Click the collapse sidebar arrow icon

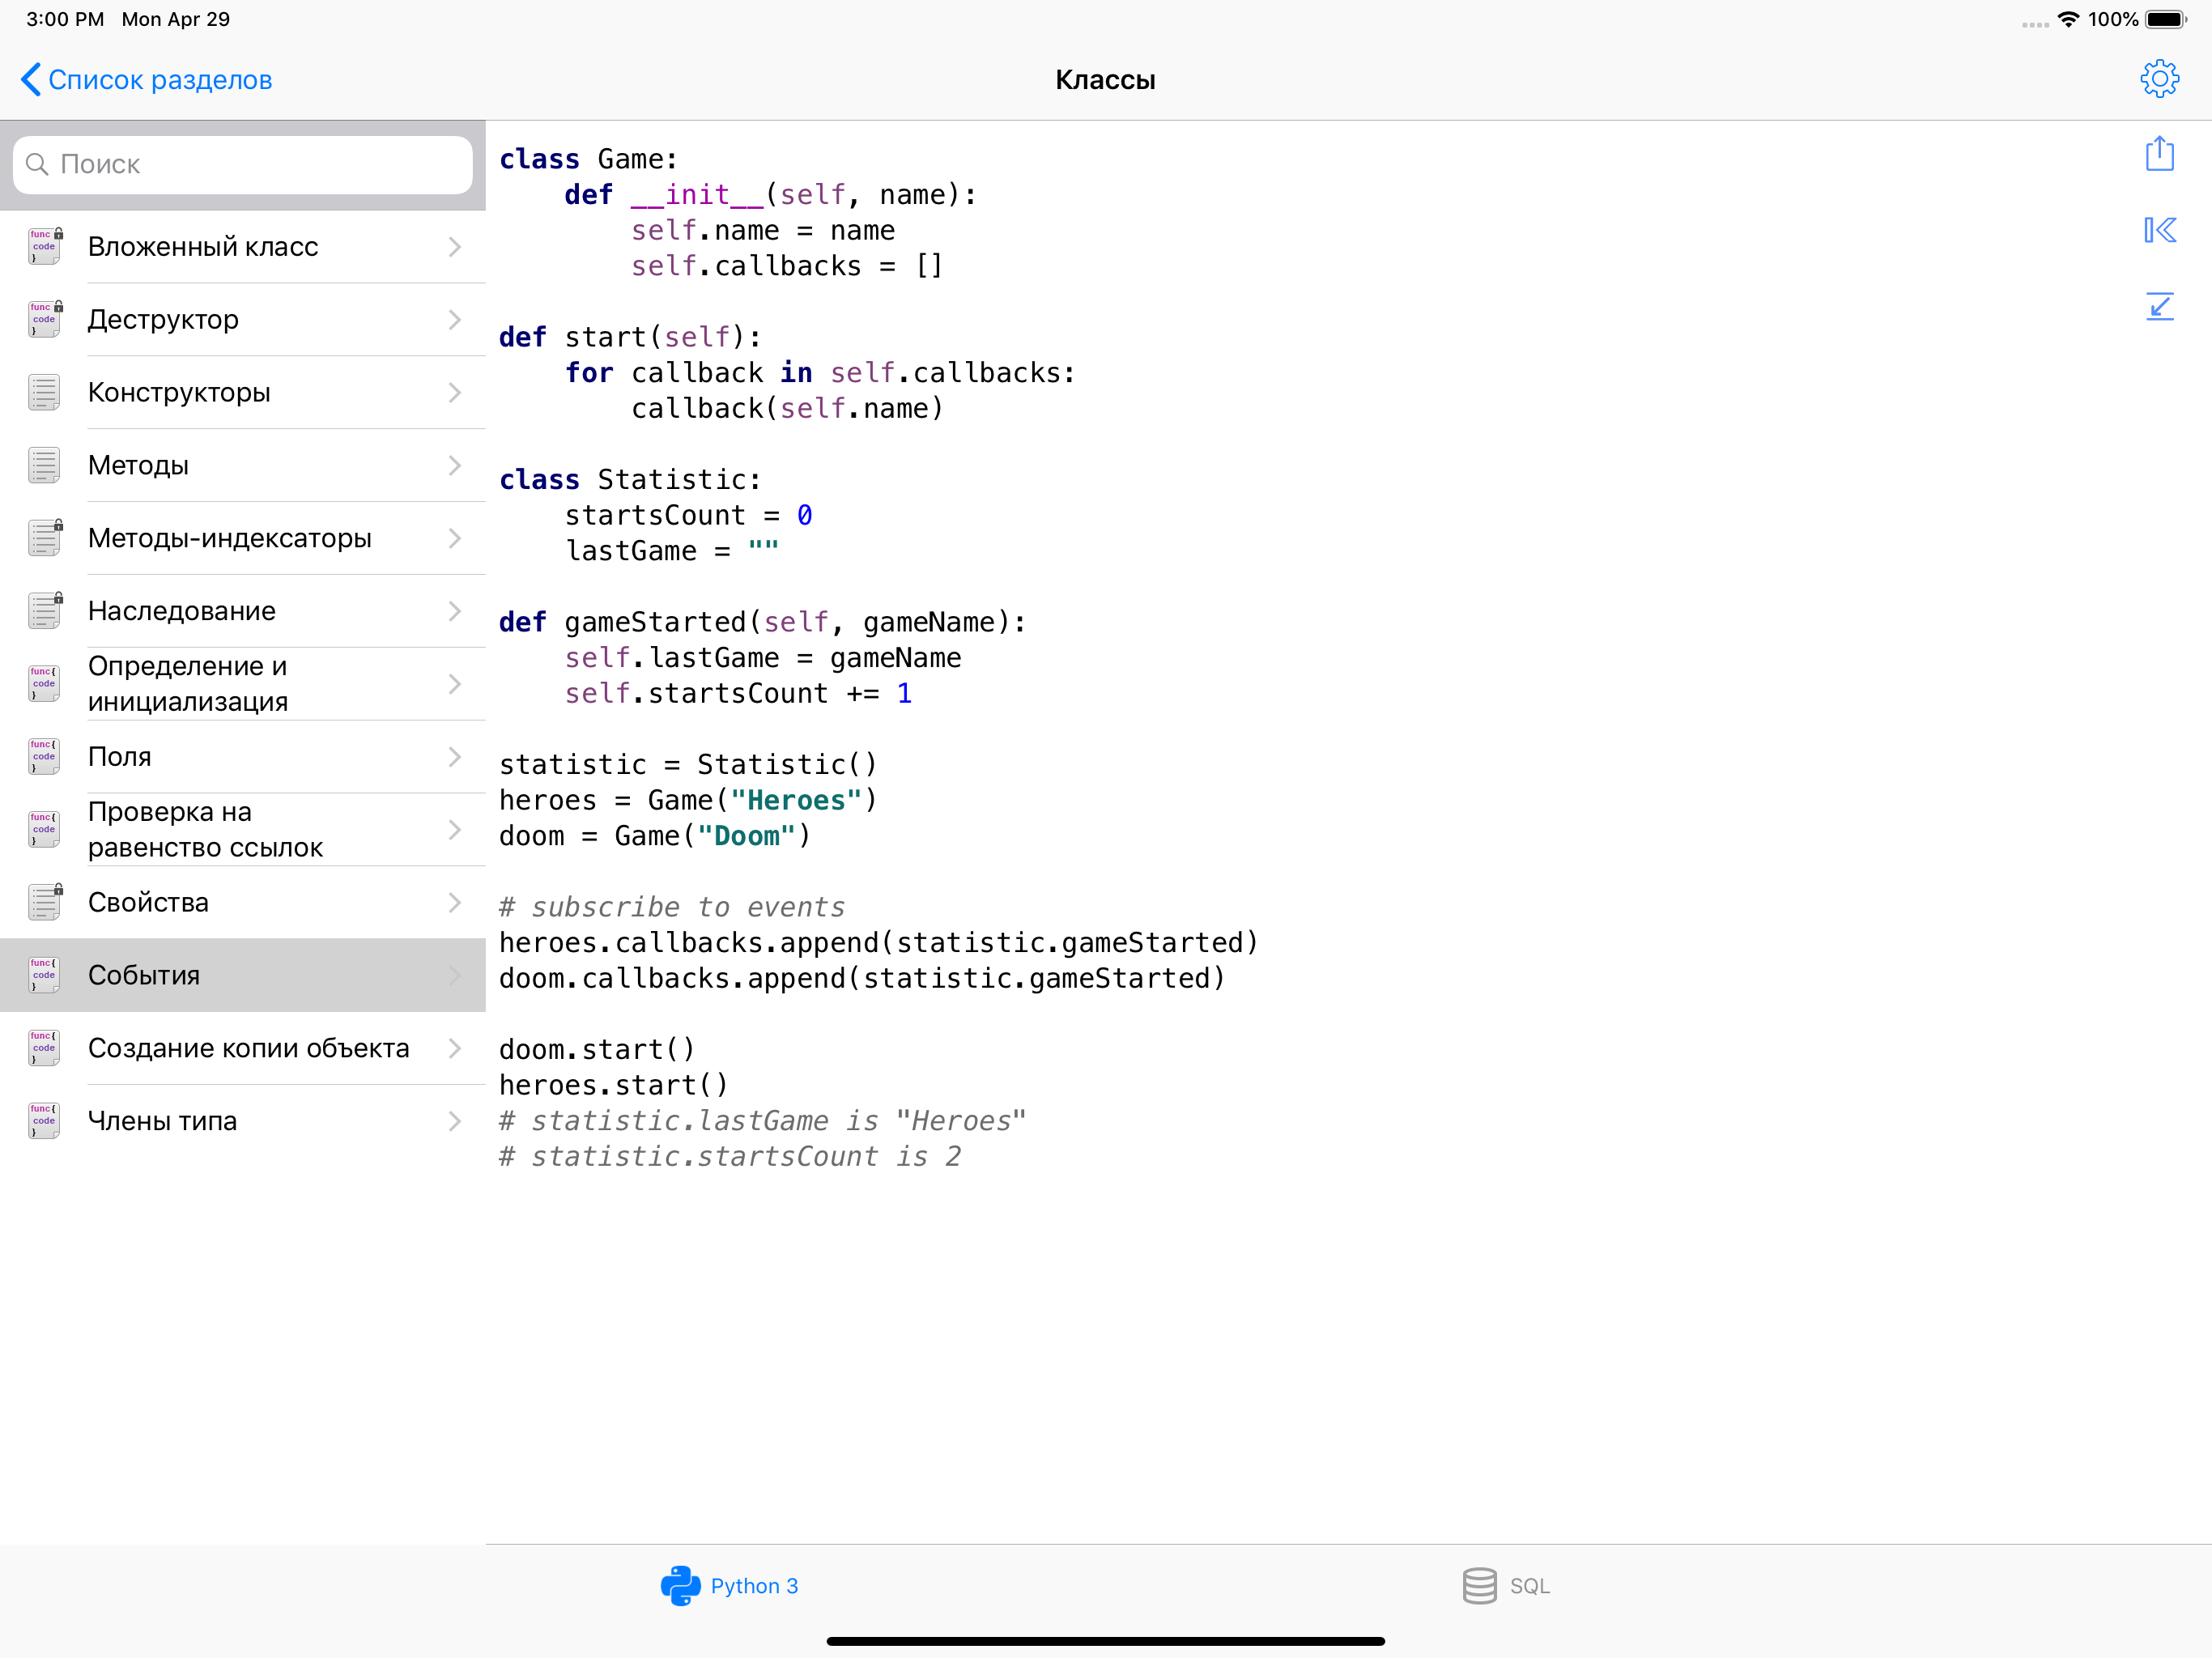point(2159,231)
